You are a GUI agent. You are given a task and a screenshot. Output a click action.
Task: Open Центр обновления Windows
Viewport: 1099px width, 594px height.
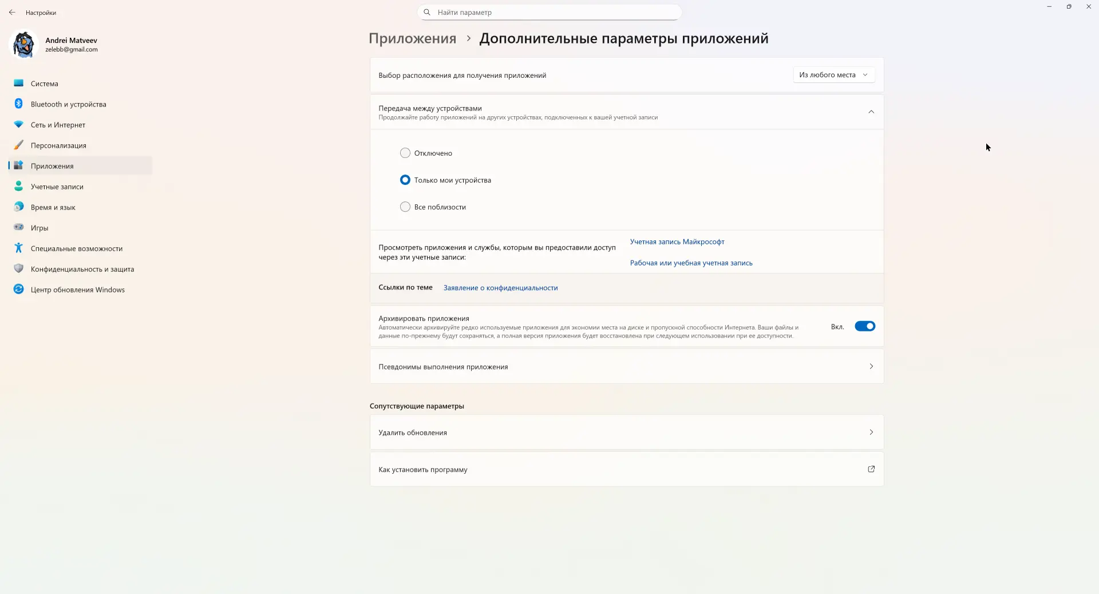[x=77, y=290]
